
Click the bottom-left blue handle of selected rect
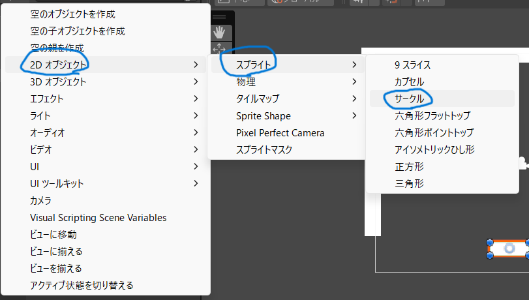click(x=490, y=255)
